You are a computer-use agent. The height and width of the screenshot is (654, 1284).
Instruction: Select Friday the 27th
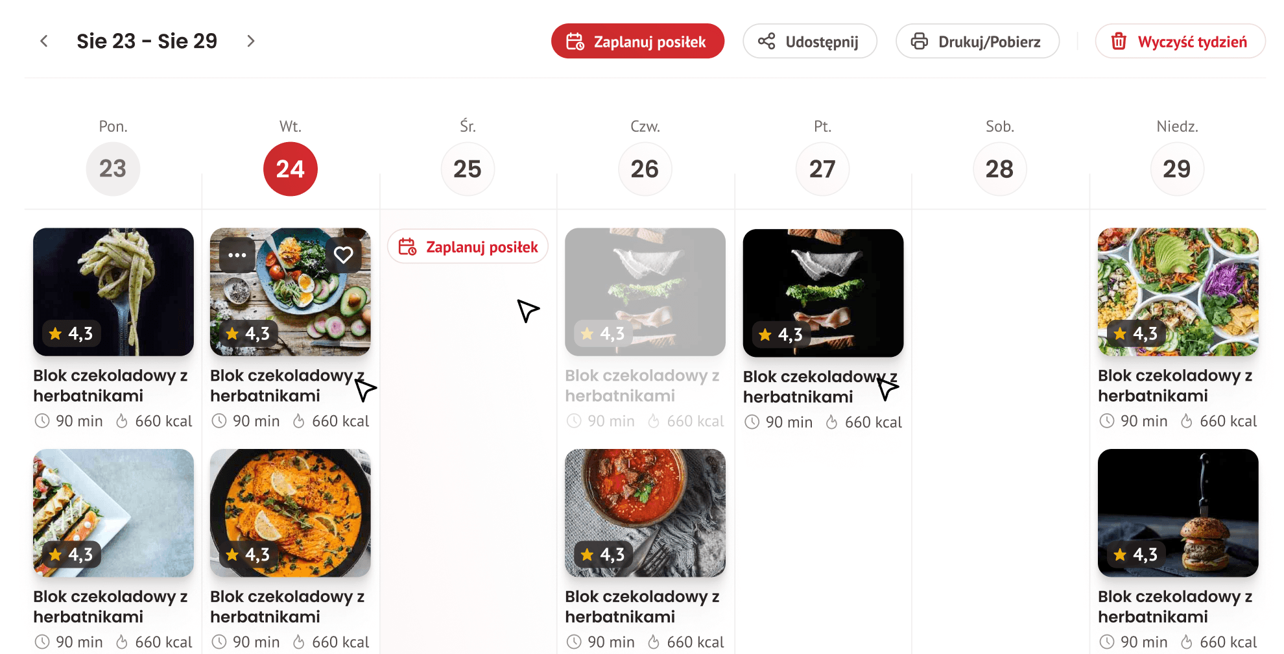click(822, 169)
